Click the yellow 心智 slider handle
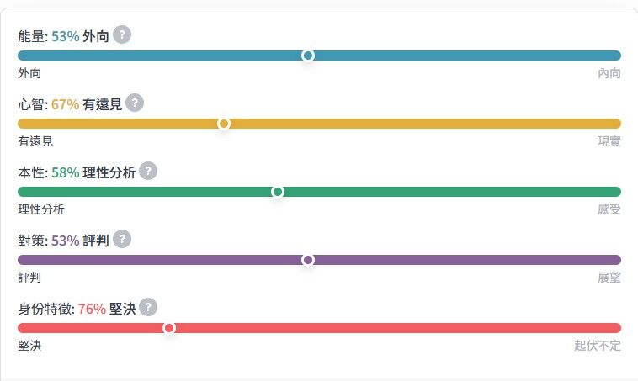638x381 pixels. pos(223,124)
